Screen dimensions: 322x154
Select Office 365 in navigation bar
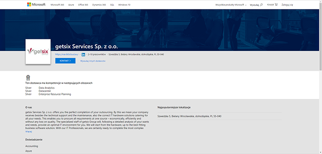pyautogui.click(x=83, y=5)
